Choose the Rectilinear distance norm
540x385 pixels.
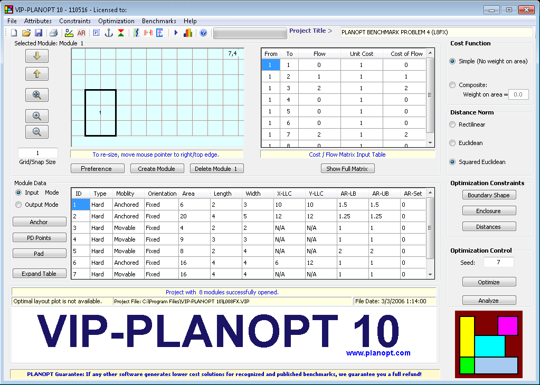pos(452,124)
